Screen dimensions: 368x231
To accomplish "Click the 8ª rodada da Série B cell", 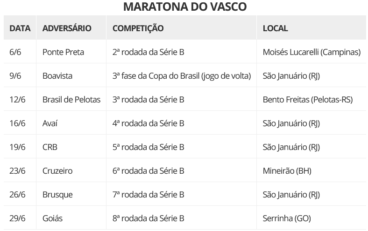I will coord(148,218).
